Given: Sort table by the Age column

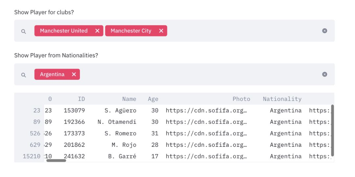Looking at the screenshot, I should point(153,99).
